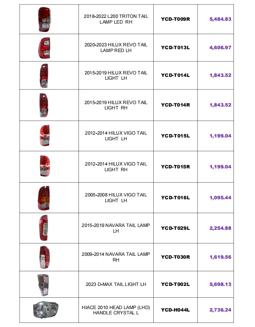Viewport: 255px width, 327px height.
Task: Click the HIACE 2010 head lamp photo
Action: pyautogui.click(x=46, y=310)
